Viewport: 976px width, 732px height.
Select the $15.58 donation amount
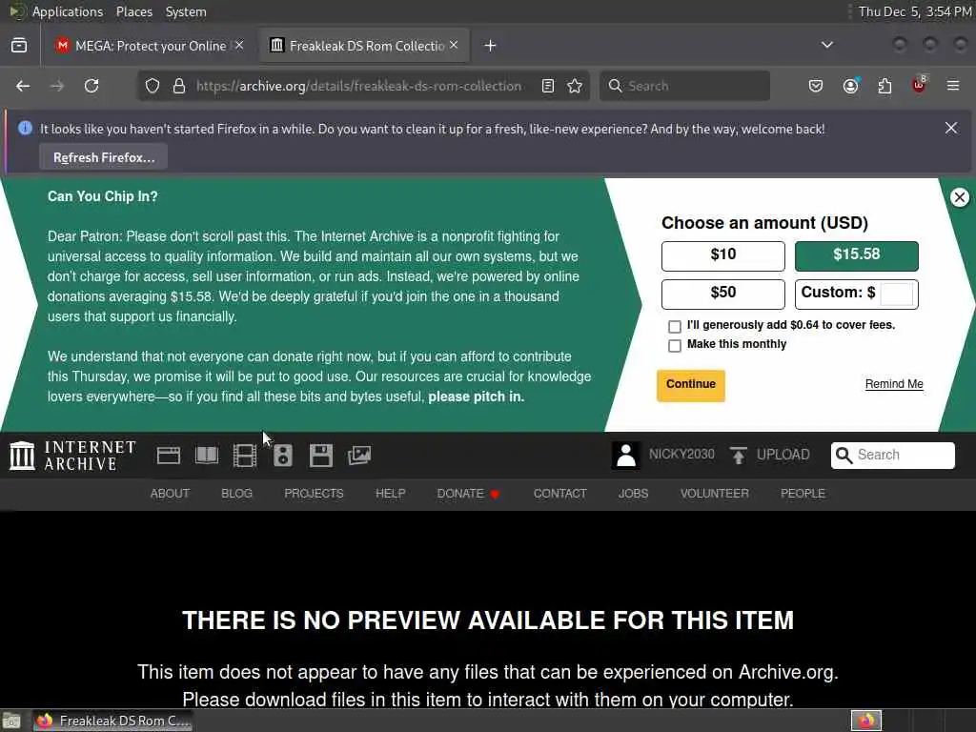tap(857, 255)
